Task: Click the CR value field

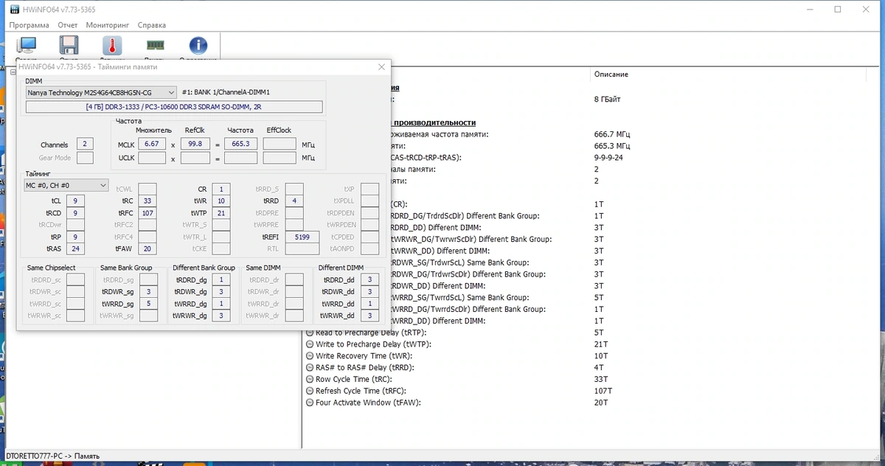Action: [x=221, y=189]
